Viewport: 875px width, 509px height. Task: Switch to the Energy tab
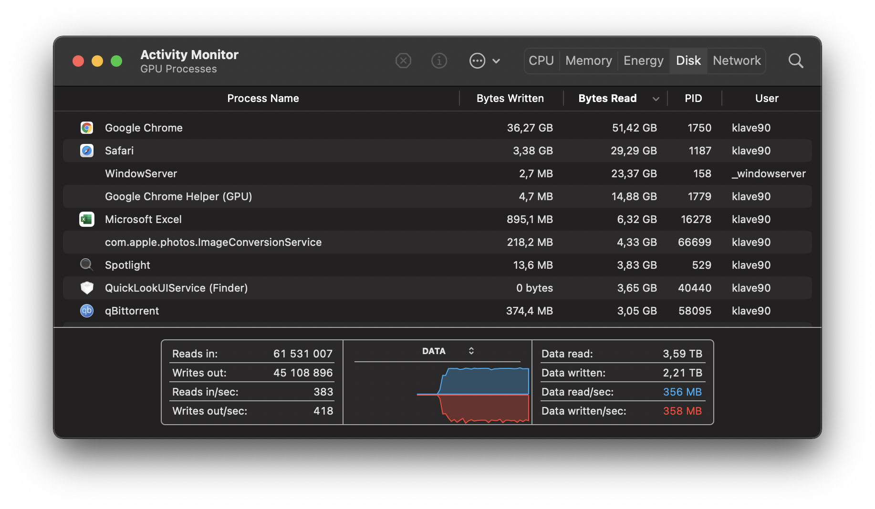coord(644,61)
